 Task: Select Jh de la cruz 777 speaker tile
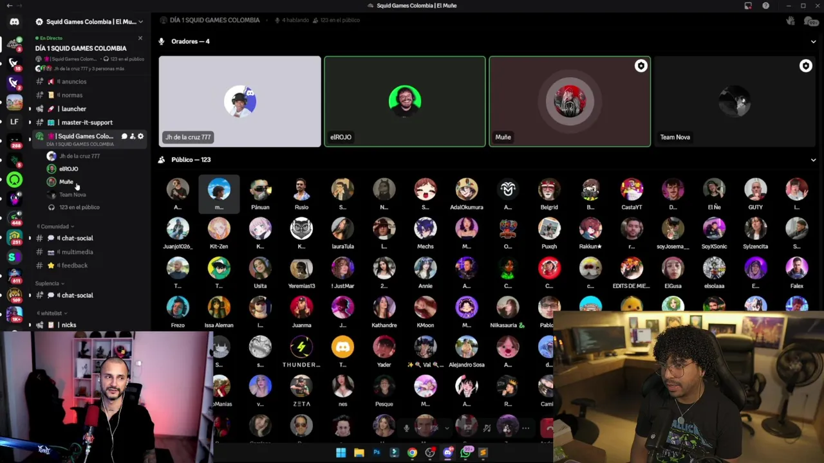(239, 102)
